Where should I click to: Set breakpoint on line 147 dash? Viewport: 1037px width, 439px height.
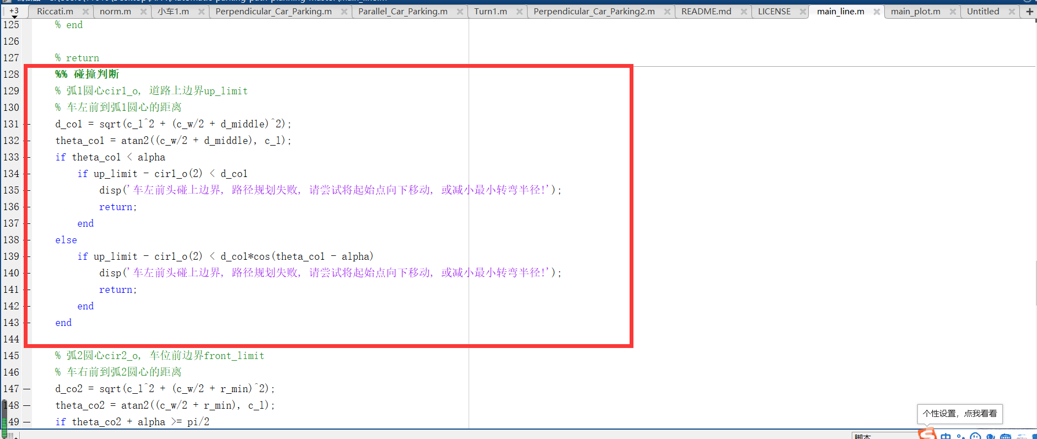tap(26, 389)
